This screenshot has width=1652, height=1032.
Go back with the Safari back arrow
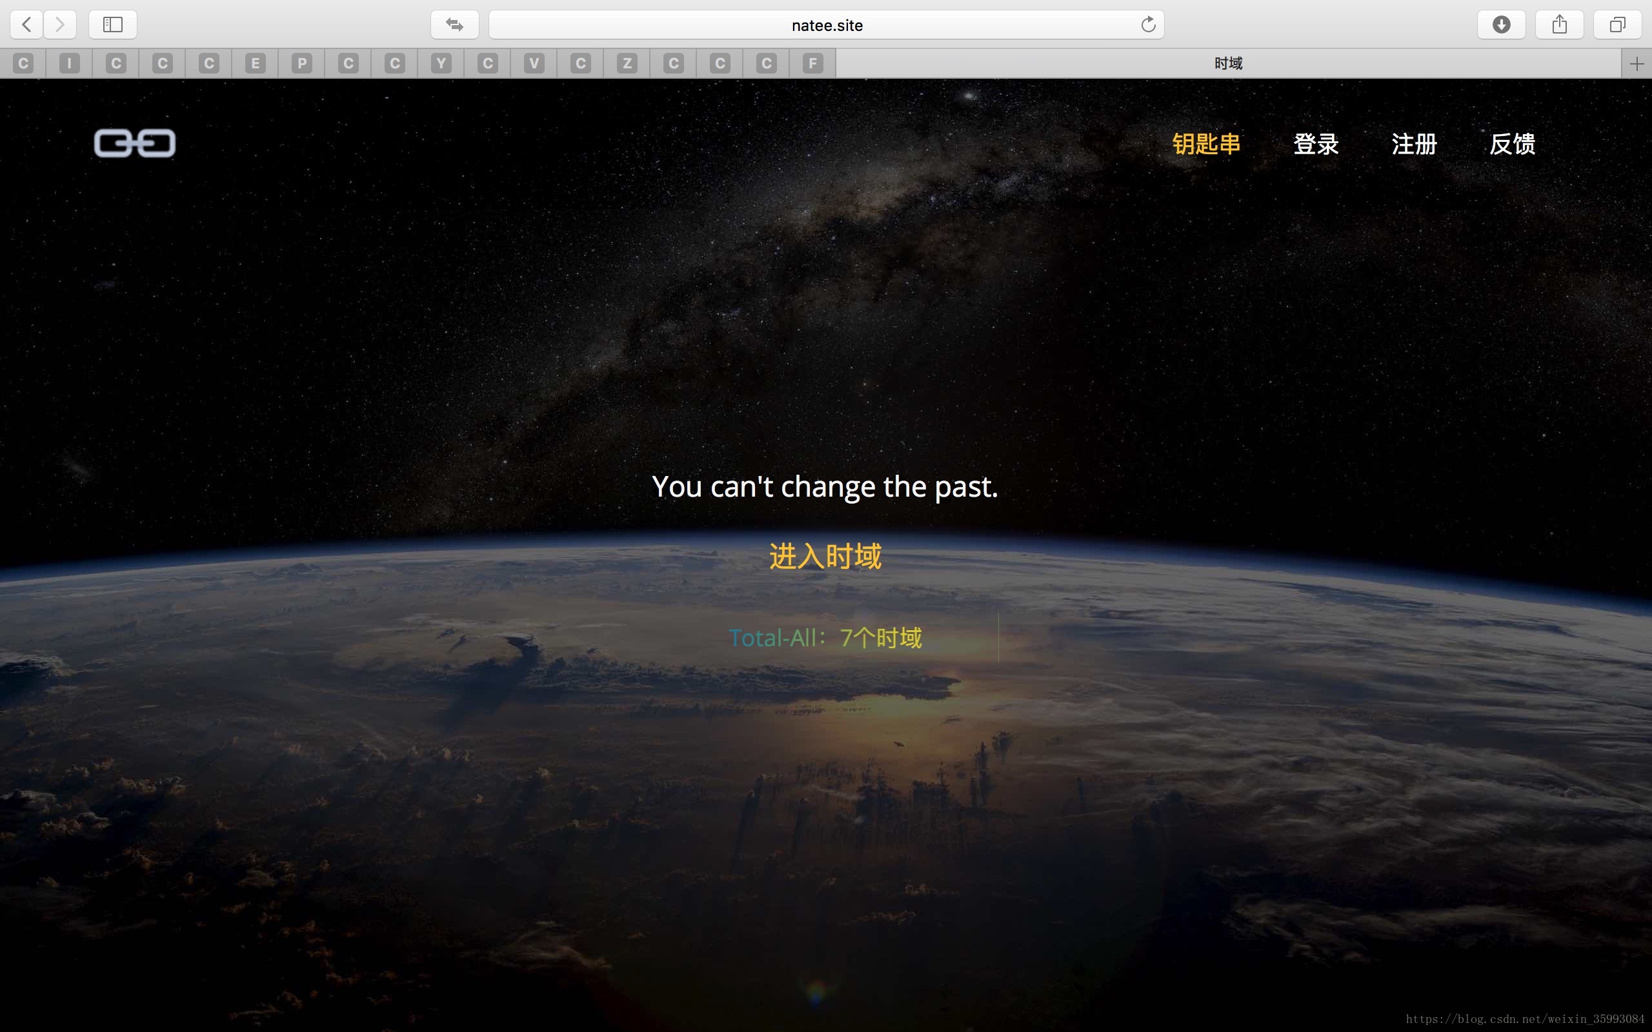click(x=26, y=25)
